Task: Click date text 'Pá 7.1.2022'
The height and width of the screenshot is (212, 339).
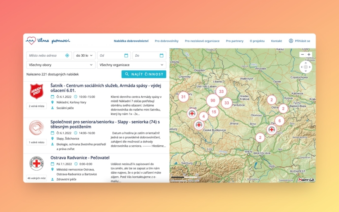Action: pos(64,164)
